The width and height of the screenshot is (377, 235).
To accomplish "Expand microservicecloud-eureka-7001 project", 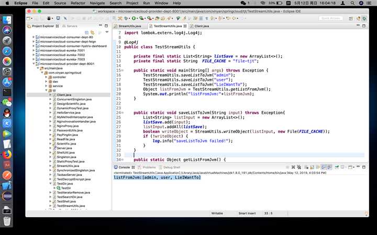I will coord(34,50).
